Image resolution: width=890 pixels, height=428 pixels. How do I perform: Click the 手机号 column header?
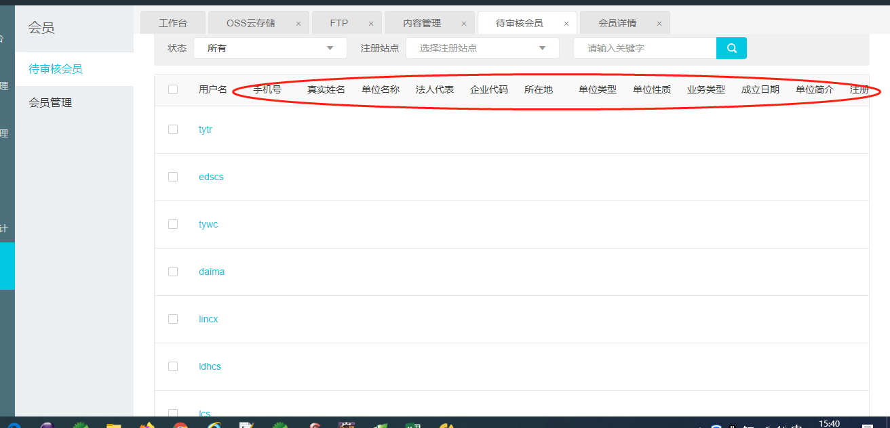click(x=267, y=89)
